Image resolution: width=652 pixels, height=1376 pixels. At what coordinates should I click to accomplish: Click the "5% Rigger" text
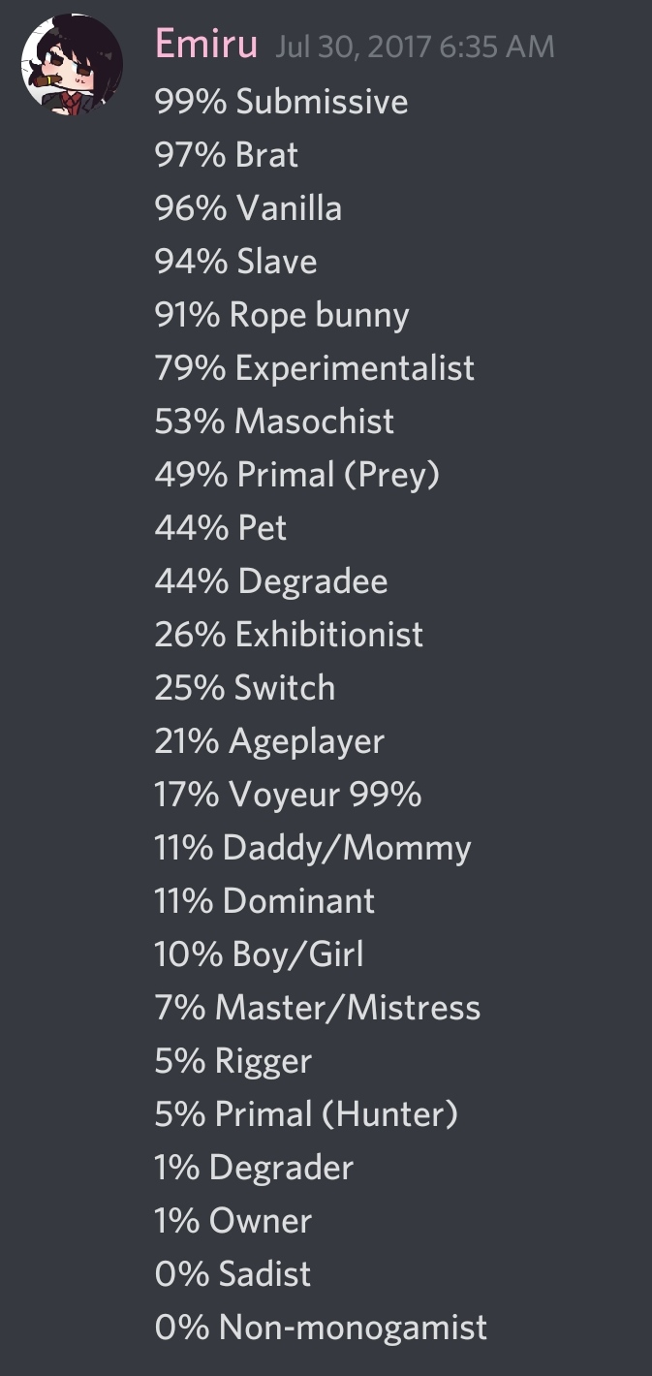(233, 1061)
